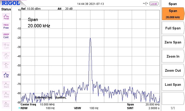Click the S.T. signal track icon
The height and width of the screenshot is (111, 185).
pos(6,56)
